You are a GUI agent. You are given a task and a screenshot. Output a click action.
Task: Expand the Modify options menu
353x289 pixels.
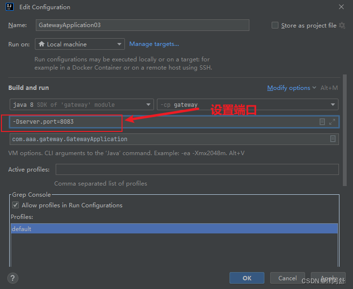[x=292, y=88]
